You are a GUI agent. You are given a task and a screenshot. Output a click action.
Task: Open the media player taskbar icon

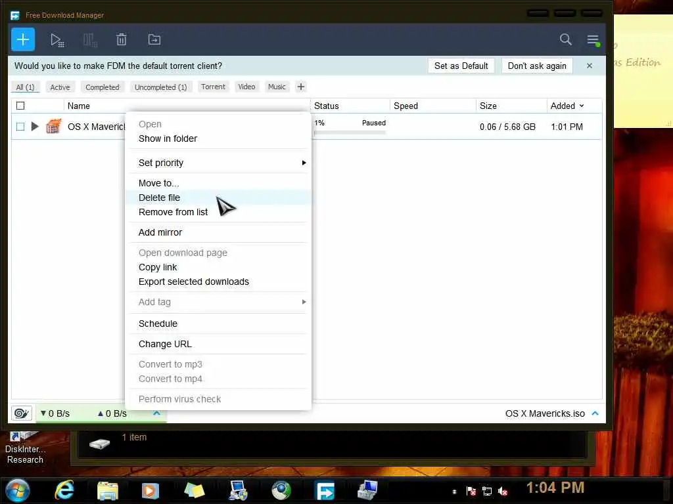tap(151, 491)
